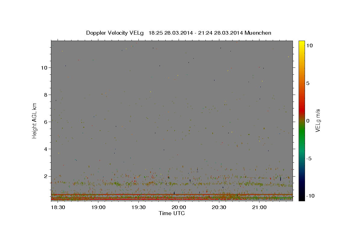Click the 'Height AGL km' axis label

coord(35,120)
